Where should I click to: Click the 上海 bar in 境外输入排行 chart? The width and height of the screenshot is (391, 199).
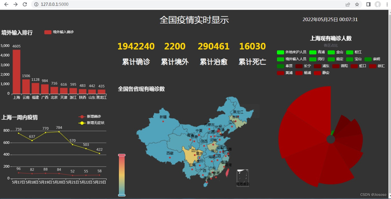(x=17, y=71)
